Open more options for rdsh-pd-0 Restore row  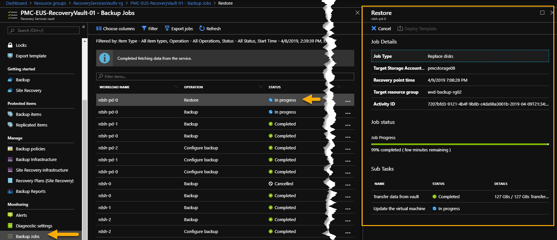[x=348, y=101]
